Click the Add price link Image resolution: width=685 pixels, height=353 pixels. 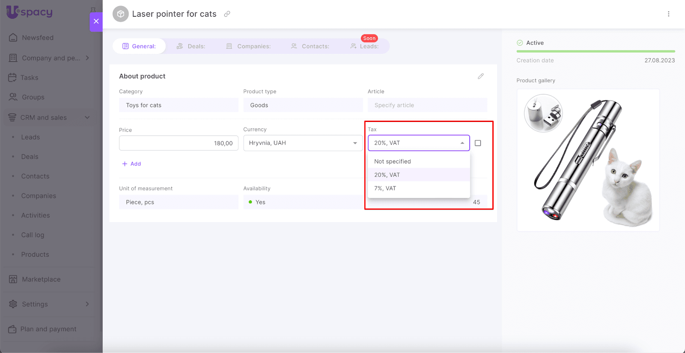point(132,164)
